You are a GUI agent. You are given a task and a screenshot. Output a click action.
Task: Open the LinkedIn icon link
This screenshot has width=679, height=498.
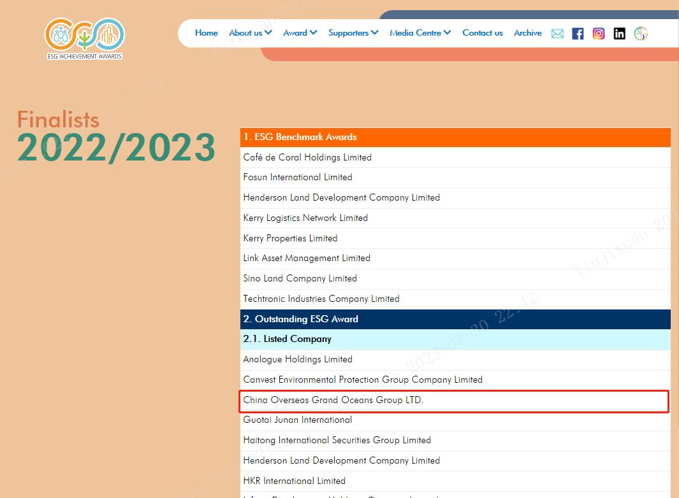(619, 33)
